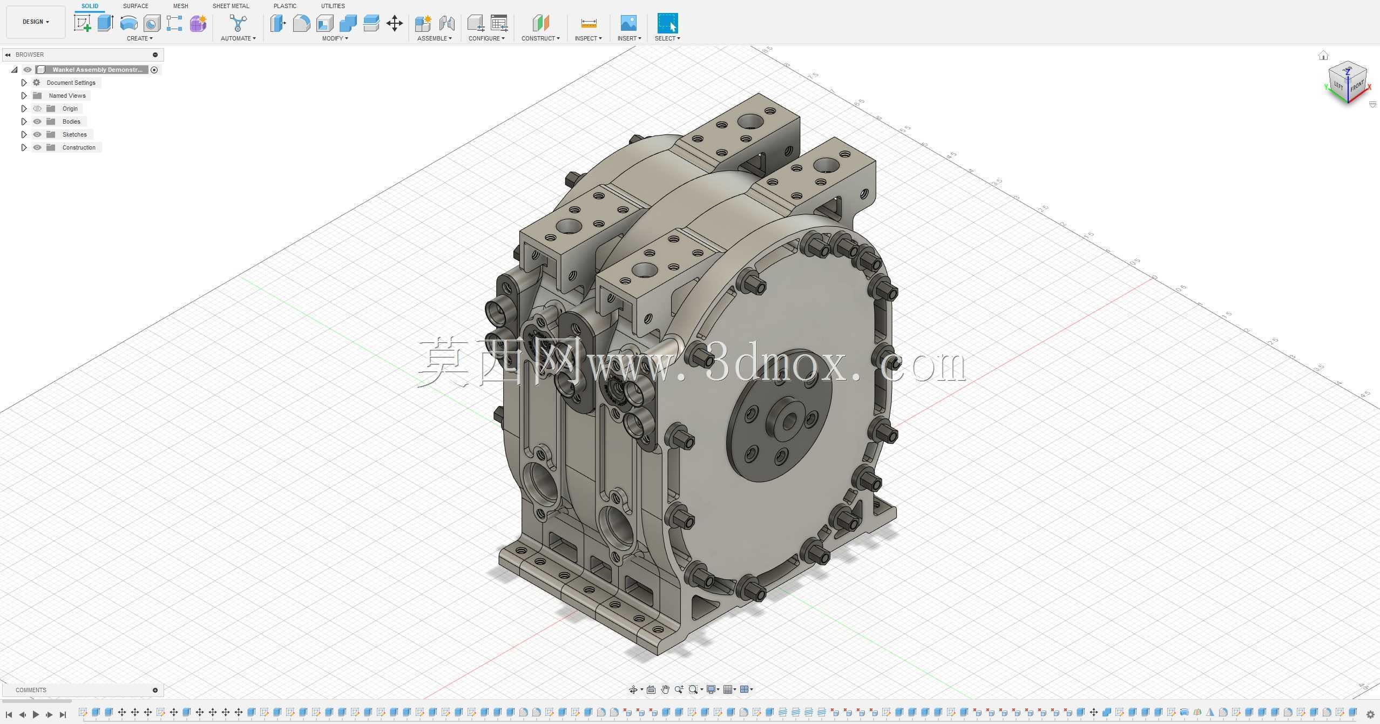Switch to the PLASTIC tab
Image resolution: width=1380 pixels, height=724 pixels.
[285, 6]
